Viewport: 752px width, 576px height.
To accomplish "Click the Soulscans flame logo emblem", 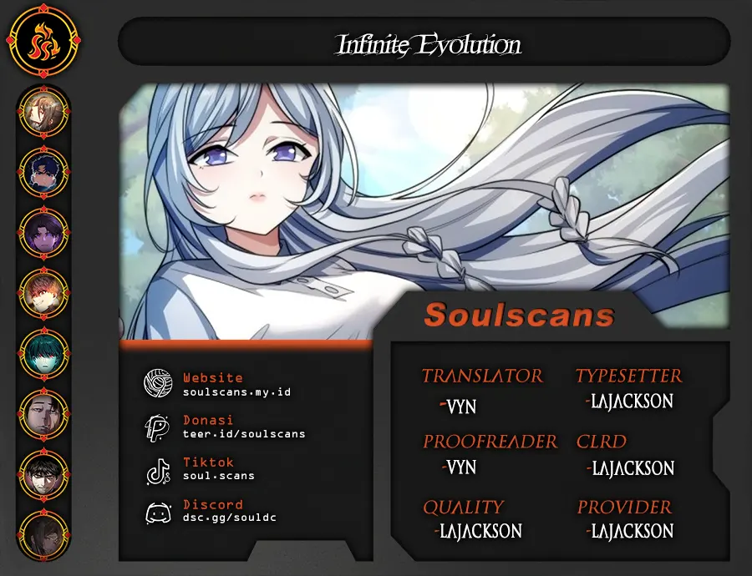I will (43, 41).
